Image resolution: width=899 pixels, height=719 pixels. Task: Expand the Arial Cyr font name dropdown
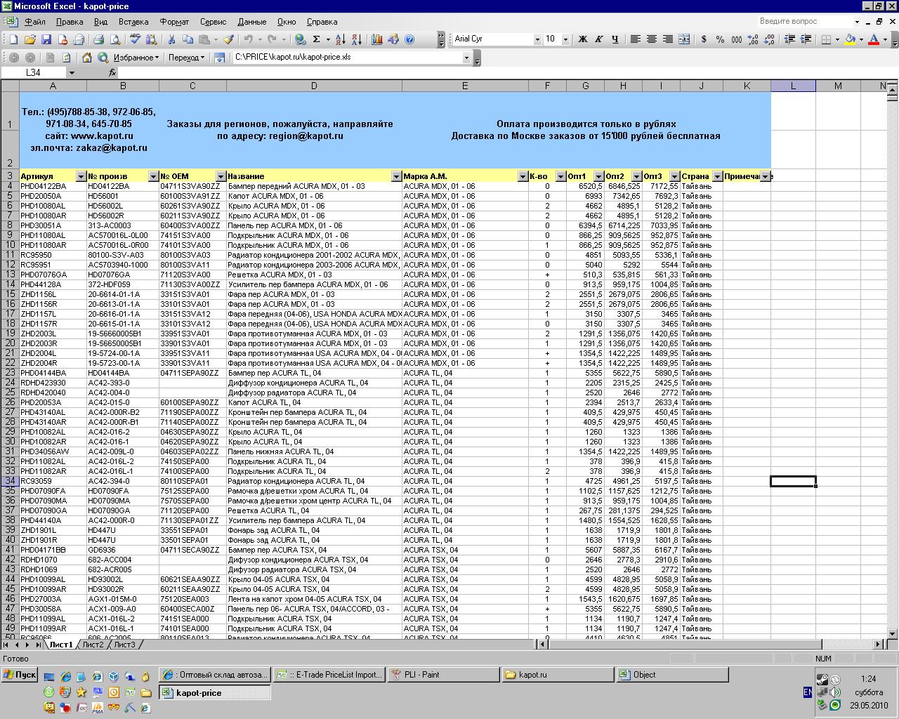click(x=537, y=39)
